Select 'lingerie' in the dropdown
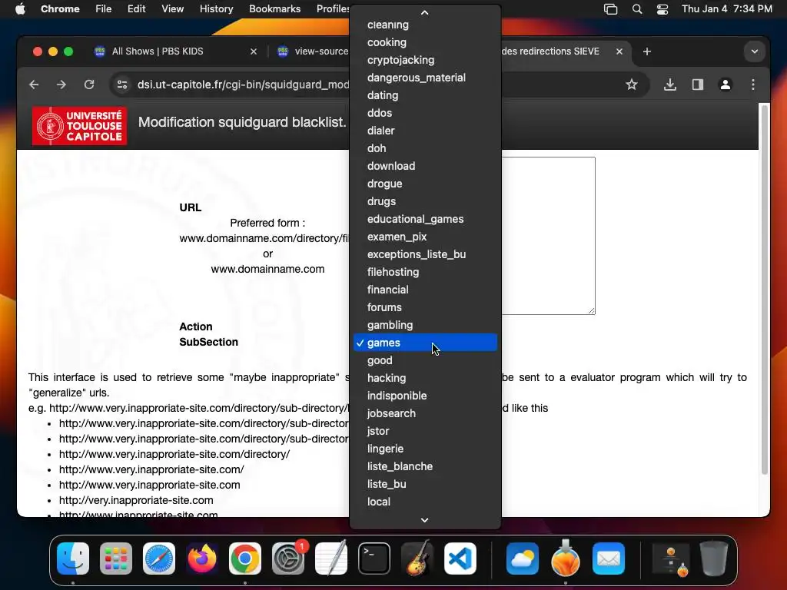The image size is (787, 590). click(x=425, y=449)
